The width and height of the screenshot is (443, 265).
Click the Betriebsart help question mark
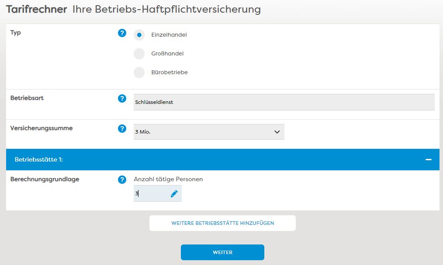point(122,99)
